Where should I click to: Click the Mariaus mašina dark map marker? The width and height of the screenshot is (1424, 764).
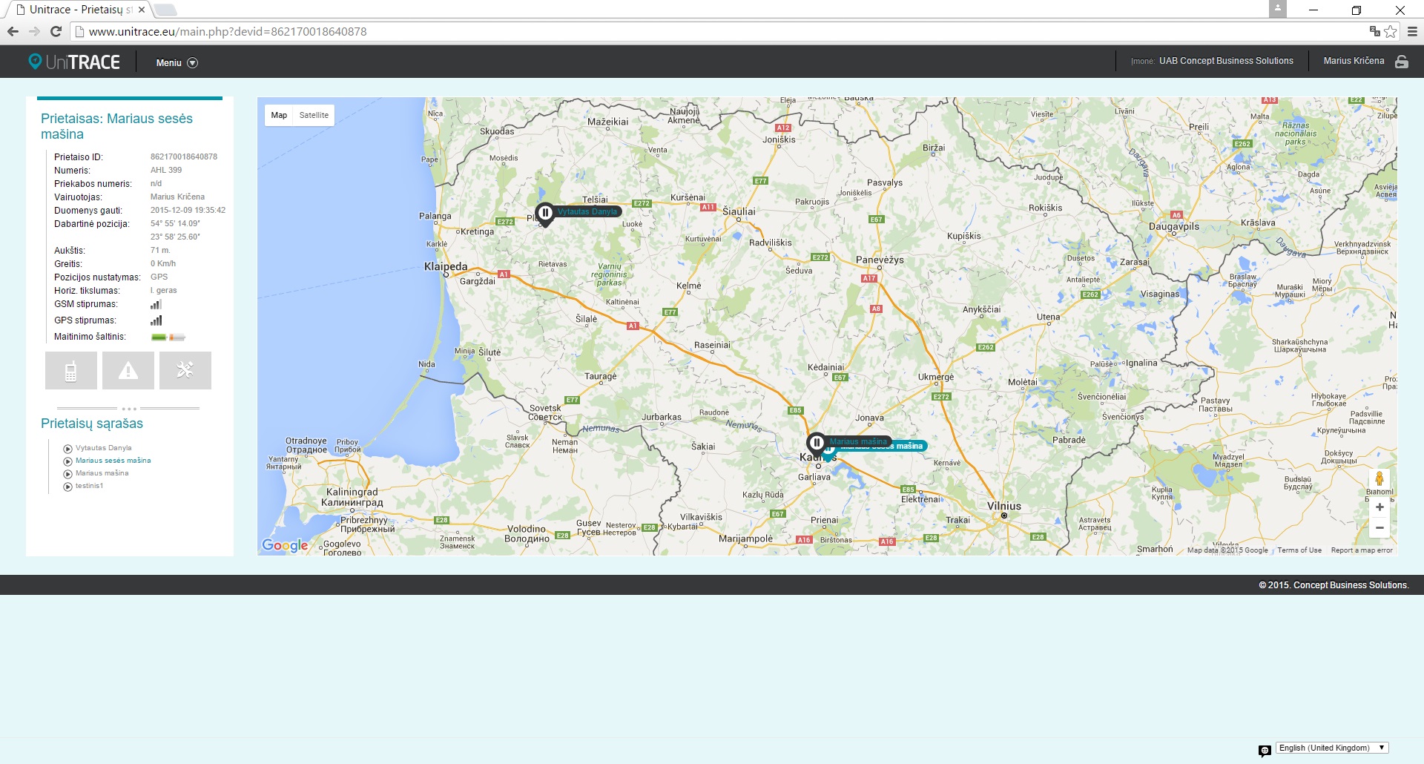[x=817, y=444]
